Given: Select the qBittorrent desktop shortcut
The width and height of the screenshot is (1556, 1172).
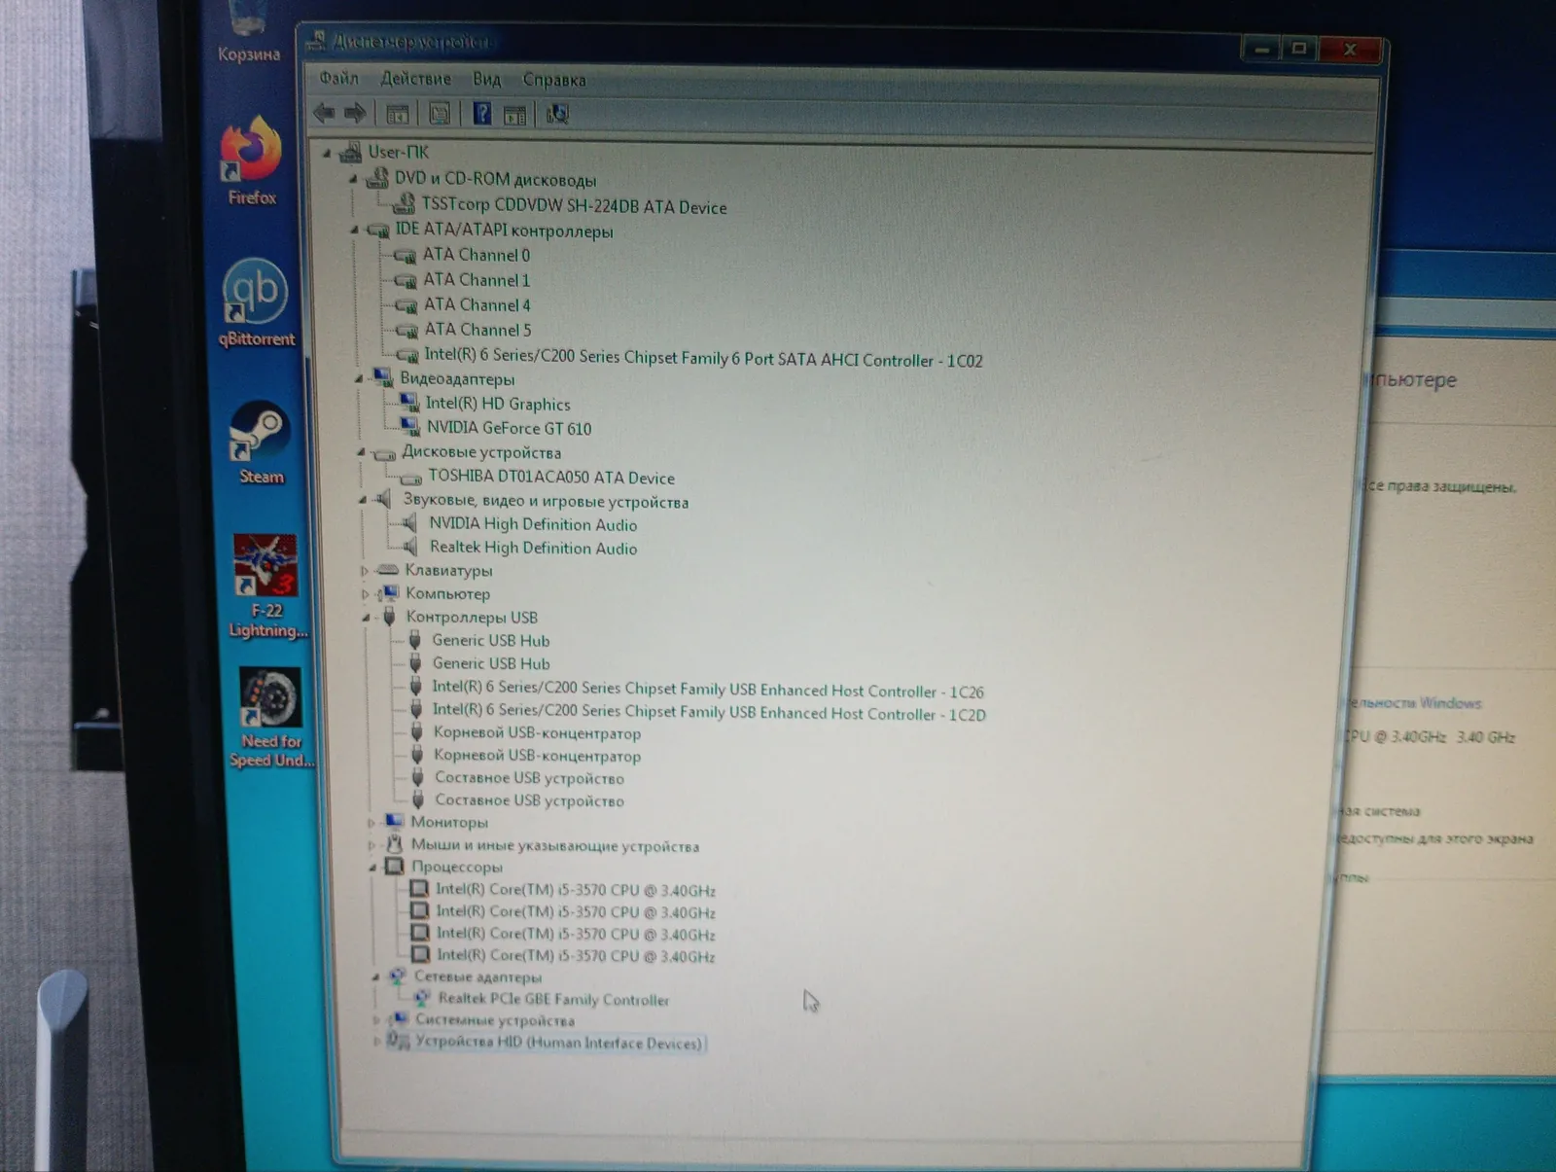Looking at the screenshot, I should [256, 303].
